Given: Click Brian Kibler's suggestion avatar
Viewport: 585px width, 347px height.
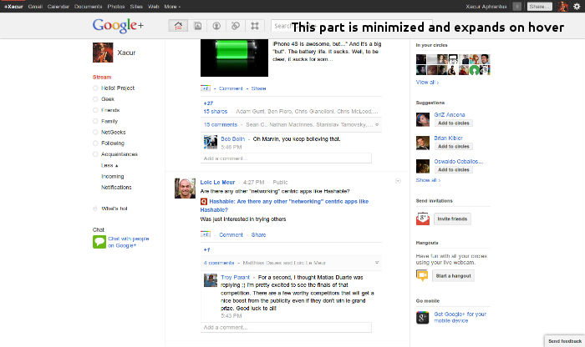Looking at the screenshot, I should (x=423, y=143).
